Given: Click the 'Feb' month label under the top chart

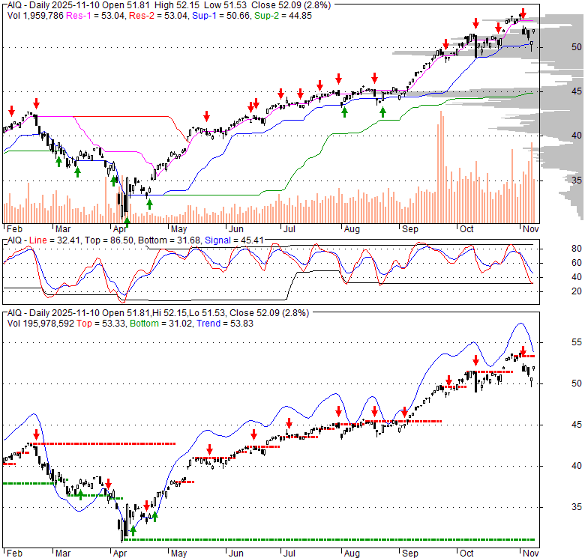Looking at the screenshot, I should point(14,229).
